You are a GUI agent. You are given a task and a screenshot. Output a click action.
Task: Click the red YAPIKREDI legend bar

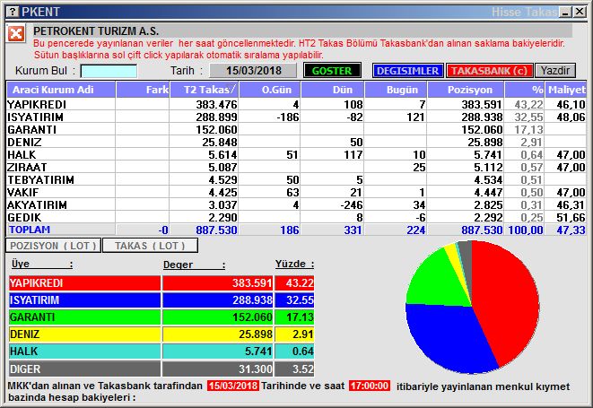click(x=84, y=282)
